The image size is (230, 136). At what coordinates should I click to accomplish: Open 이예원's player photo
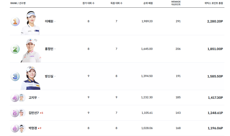coord(31,23)
